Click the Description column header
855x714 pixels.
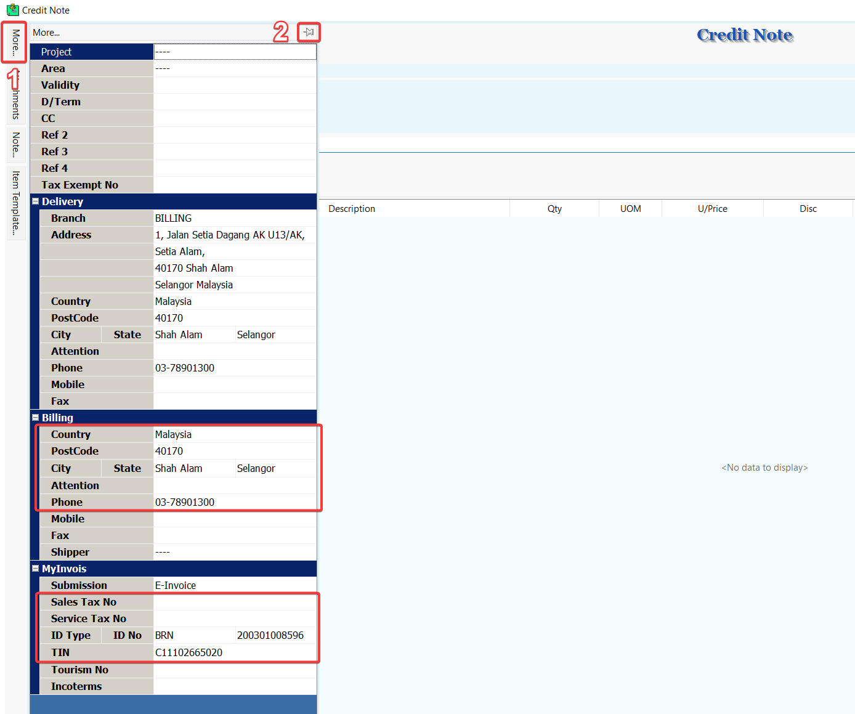click(x=352, y=209)
